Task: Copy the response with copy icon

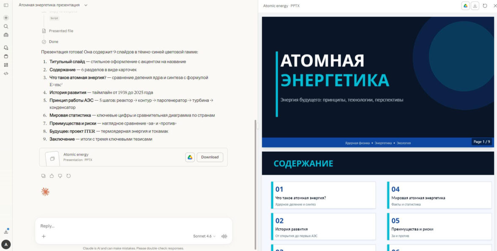Action: [44, 176]
